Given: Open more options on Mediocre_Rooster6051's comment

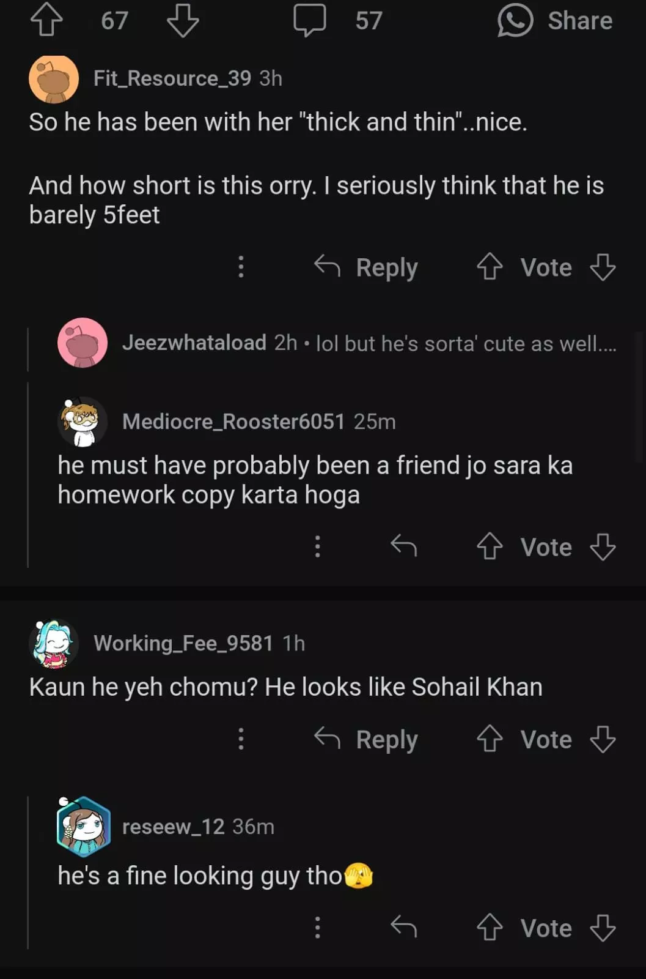Looking at the screenshot, I should point(317,546).
